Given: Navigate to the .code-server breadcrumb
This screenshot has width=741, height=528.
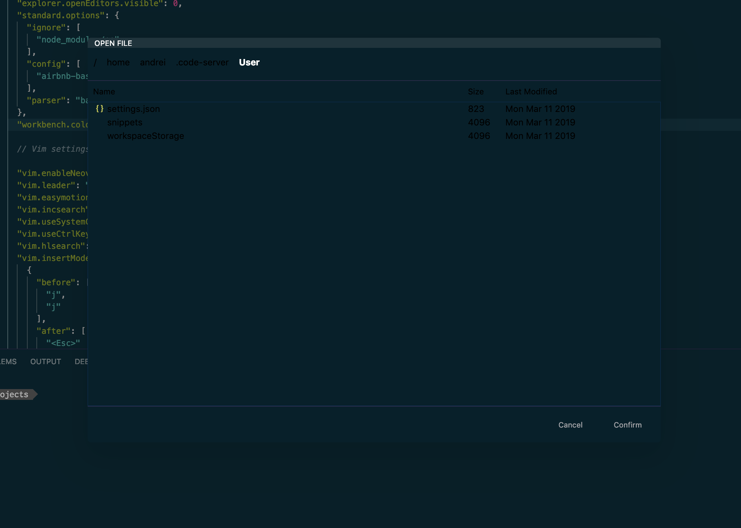Looking at the screenshot, I should coord(202,62).
